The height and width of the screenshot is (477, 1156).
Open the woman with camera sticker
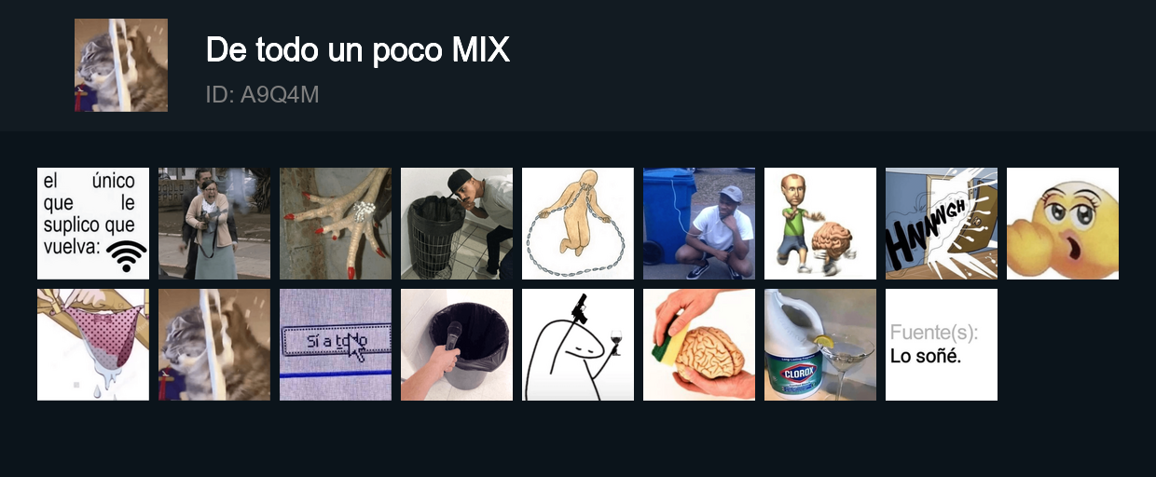(214, 224)
